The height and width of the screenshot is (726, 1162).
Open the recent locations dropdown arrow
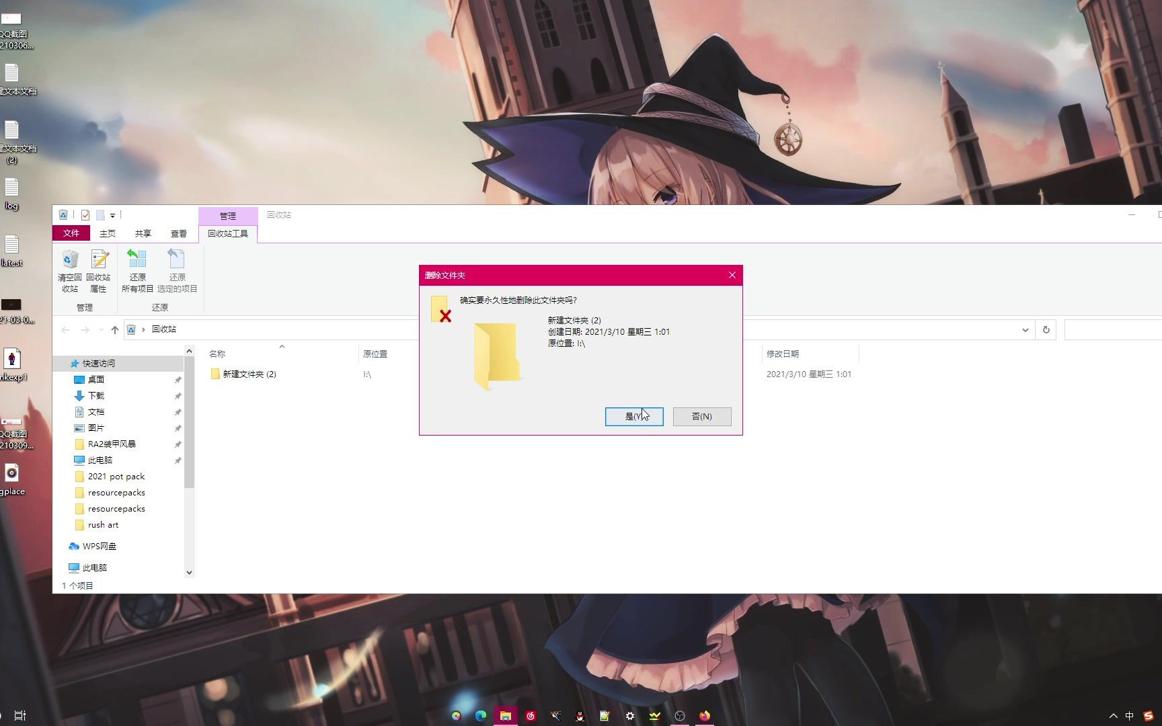(101, 329)
